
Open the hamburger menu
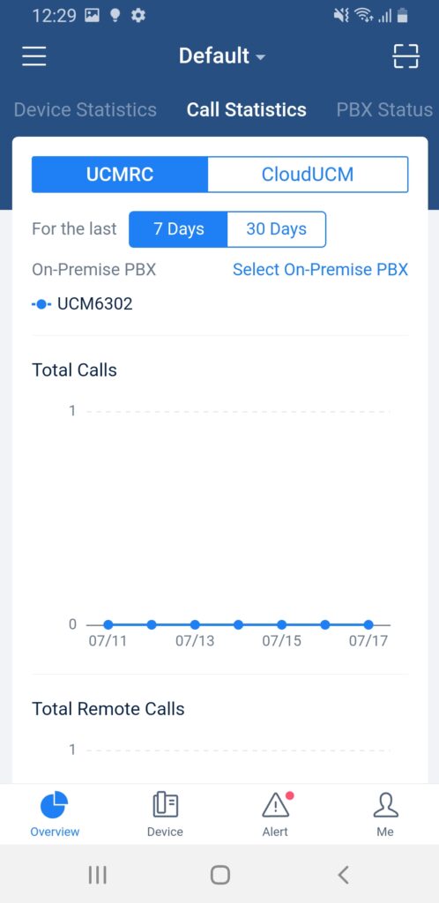[34, 56]
